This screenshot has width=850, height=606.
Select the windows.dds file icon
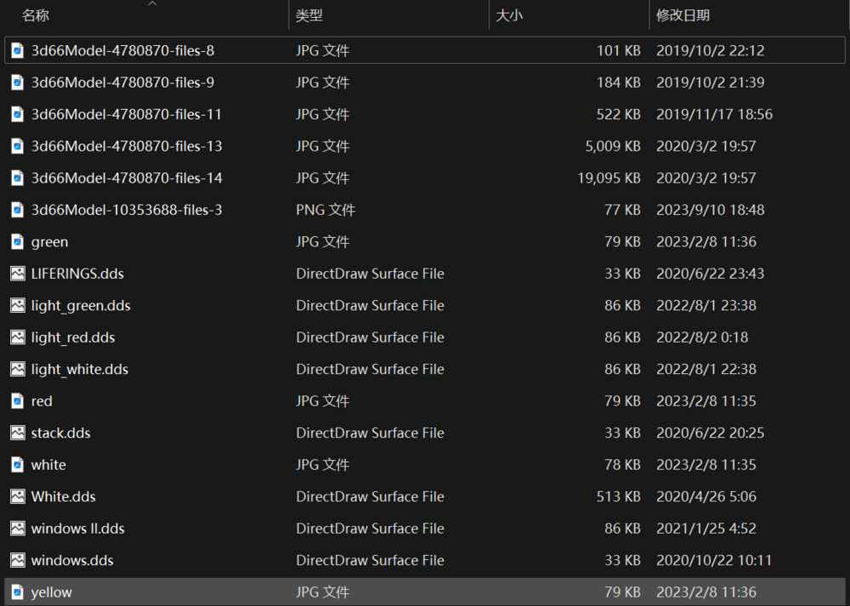click(x=17, y=561)
